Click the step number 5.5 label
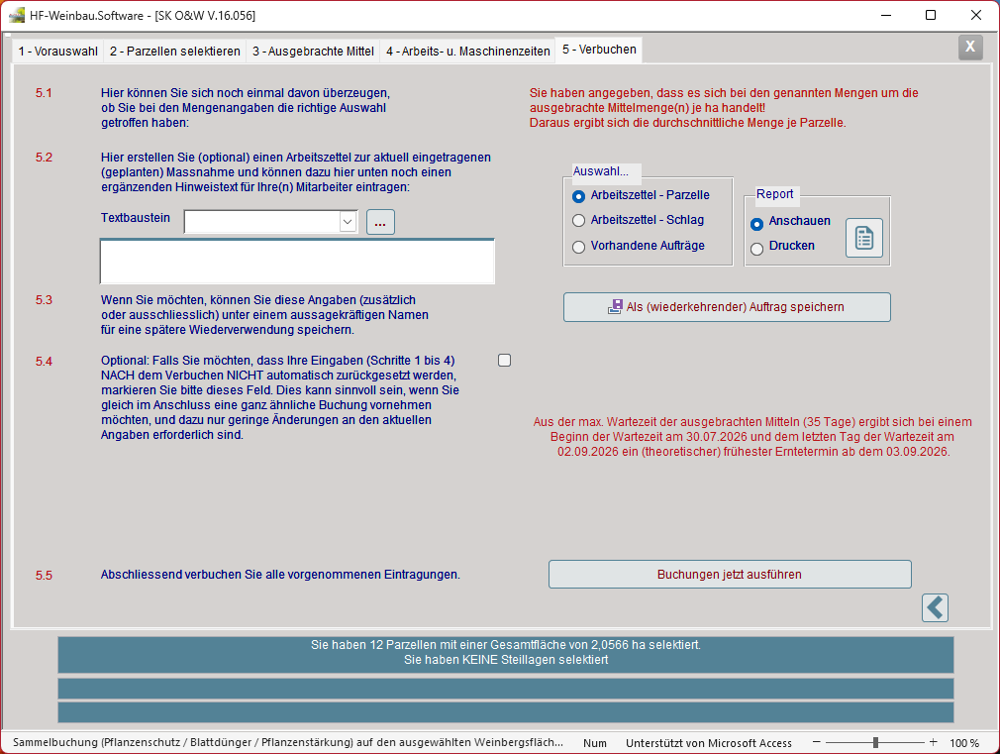Screen dimensions: 1000x754 click(44, 576)
